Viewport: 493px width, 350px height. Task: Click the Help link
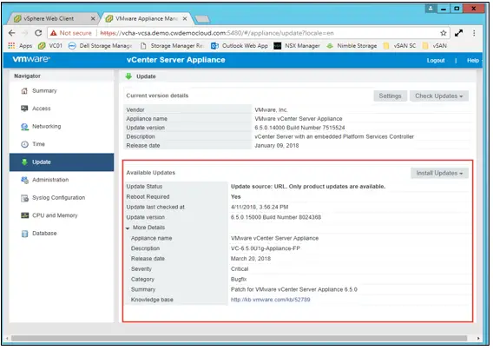click(x=472, y=61)
